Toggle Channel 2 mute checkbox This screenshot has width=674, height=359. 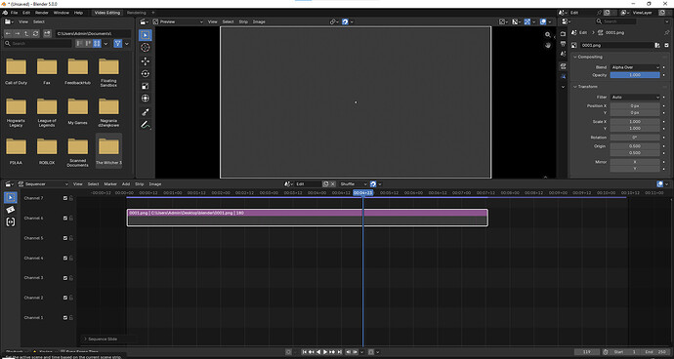[65, 298]
